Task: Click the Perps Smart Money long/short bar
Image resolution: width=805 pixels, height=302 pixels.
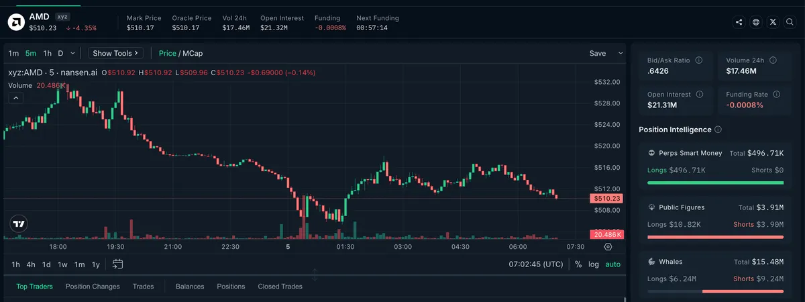Action: (x=715, y=183)
